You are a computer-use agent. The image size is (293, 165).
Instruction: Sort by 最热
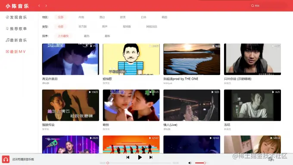point(87,36)
